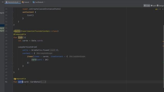Click the setContent call
Image resolution: width=164 pixels, height=92 pixels.
(x=28, y=12)
